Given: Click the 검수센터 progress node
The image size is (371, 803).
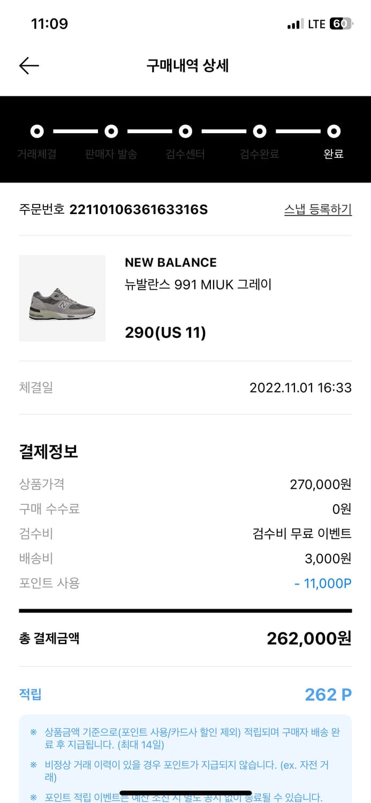Looking at the screenshot, I should pyautogui.click(x=185, y=131).
